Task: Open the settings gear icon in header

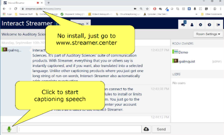Action: click(x=200, y=25)
